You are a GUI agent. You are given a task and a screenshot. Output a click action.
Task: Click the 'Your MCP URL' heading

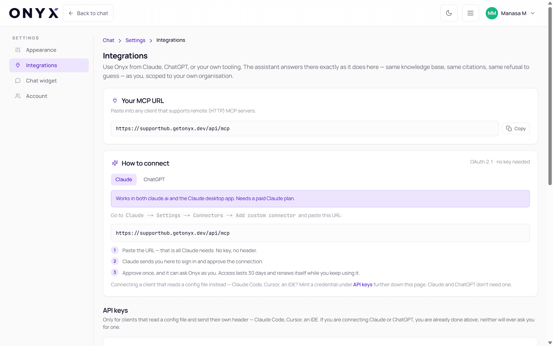pyautogui.click(x=143, y=101)
